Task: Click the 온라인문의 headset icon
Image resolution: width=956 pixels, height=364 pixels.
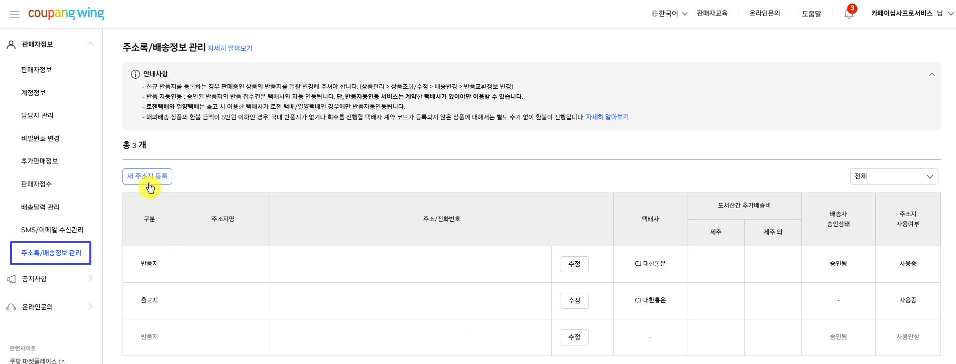Action: pyautogui.click(x=11, y=307)
